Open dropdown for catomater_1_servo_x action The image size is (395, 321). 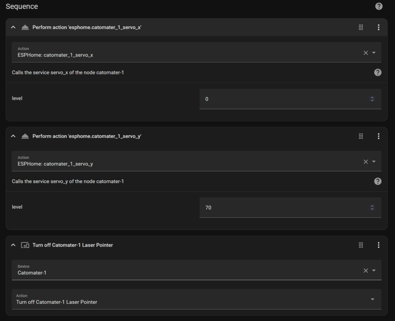374,53
